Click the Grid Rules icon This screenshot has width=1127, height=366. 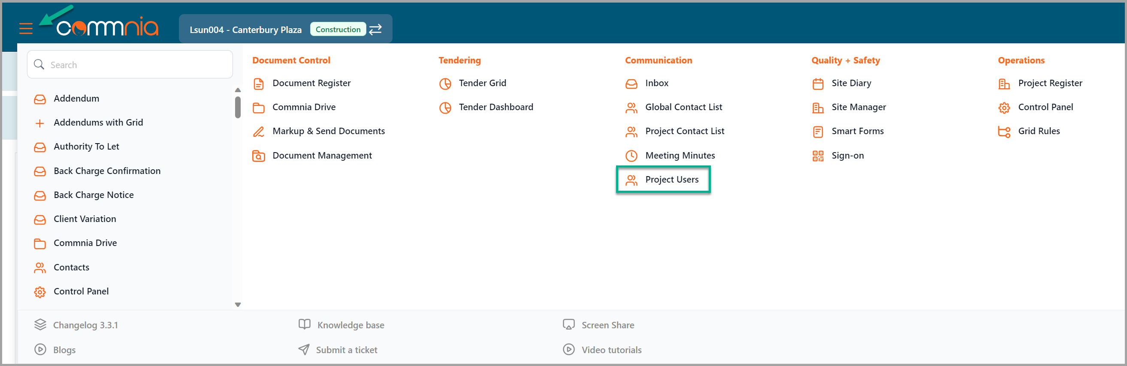click(1004, 131)
